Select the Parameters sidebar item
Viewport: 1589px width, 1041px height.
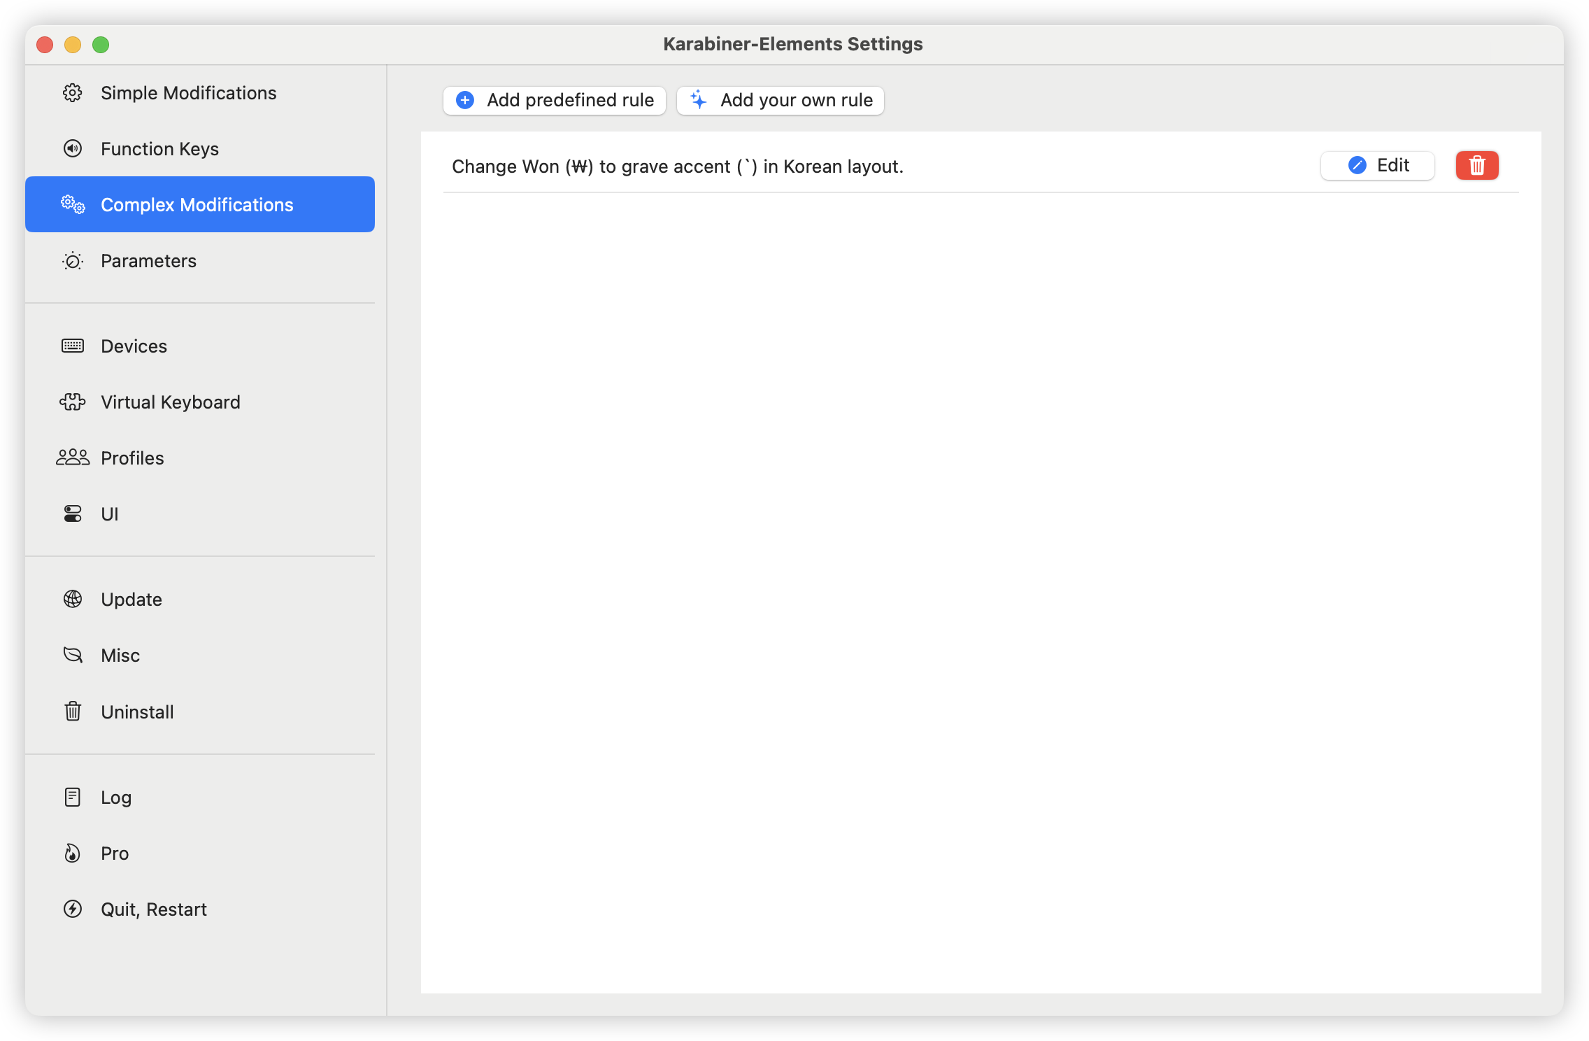[148, 261]
